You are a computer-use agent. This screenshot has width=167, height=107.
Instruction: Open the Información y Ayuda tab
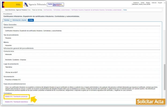coord(19,20)
